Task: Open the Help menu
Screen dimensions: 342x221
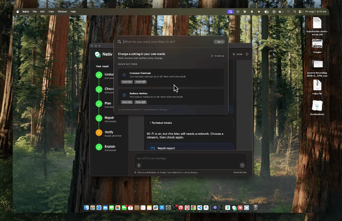Action: click(x=73, y=12)
